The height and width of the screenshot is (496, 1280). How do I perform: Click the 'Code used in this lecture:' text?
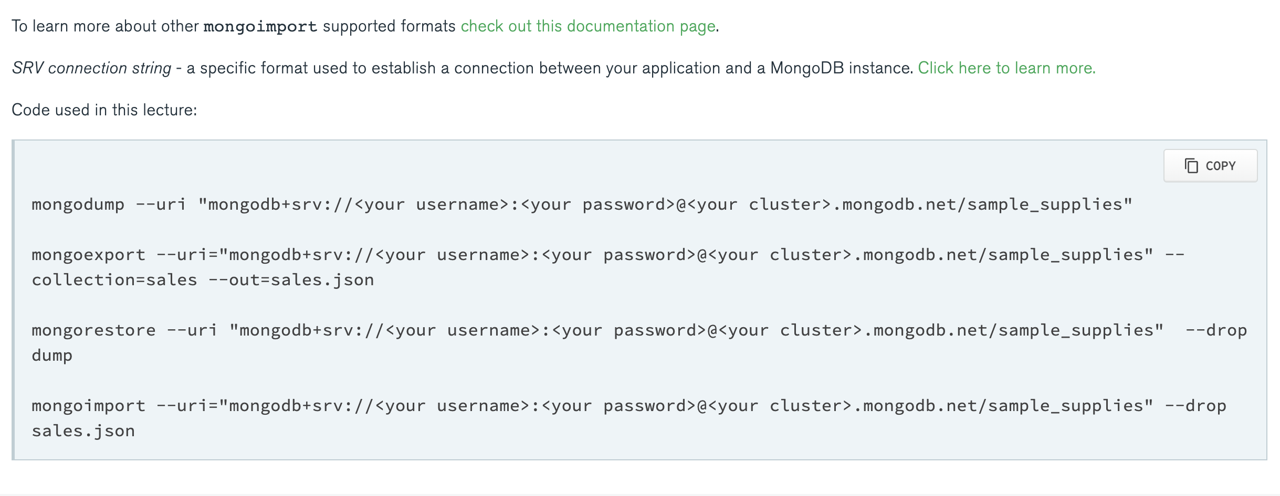(104, 110)
